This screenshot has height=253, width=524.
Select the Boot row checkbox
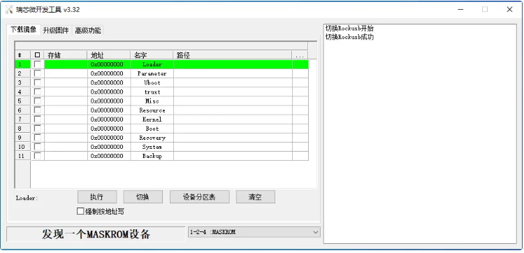pyautogui.click(x=38, y=129)
